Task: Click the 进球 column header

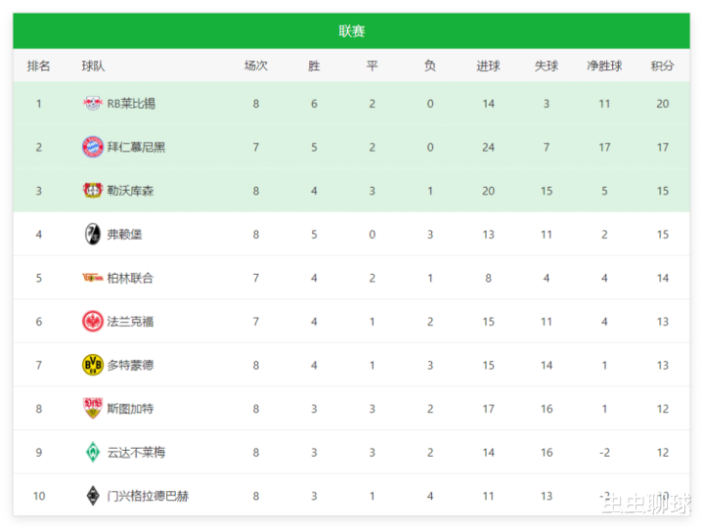Action: click(488, 66)
